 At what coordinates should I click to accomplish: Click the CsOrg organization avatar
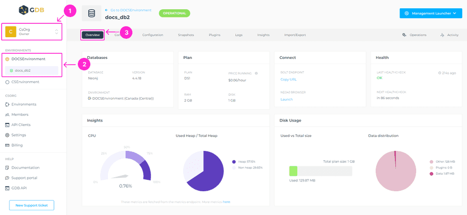pyautogui.click(x=11, y=32)
